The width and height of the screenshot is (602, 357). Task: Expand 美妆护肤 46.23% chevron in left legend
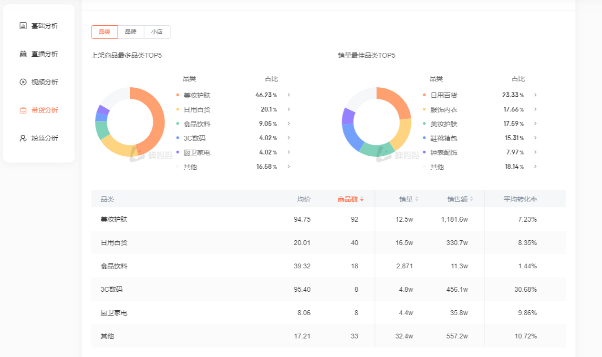(x=289, y=95)
